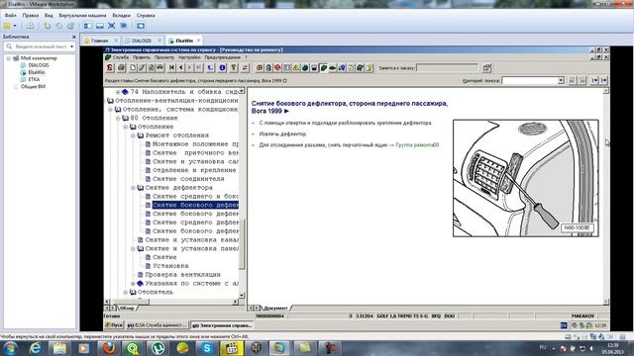Click the previous page arrow icon
The width and height of the screenshot is (634, 356).
tap(180, 68)
